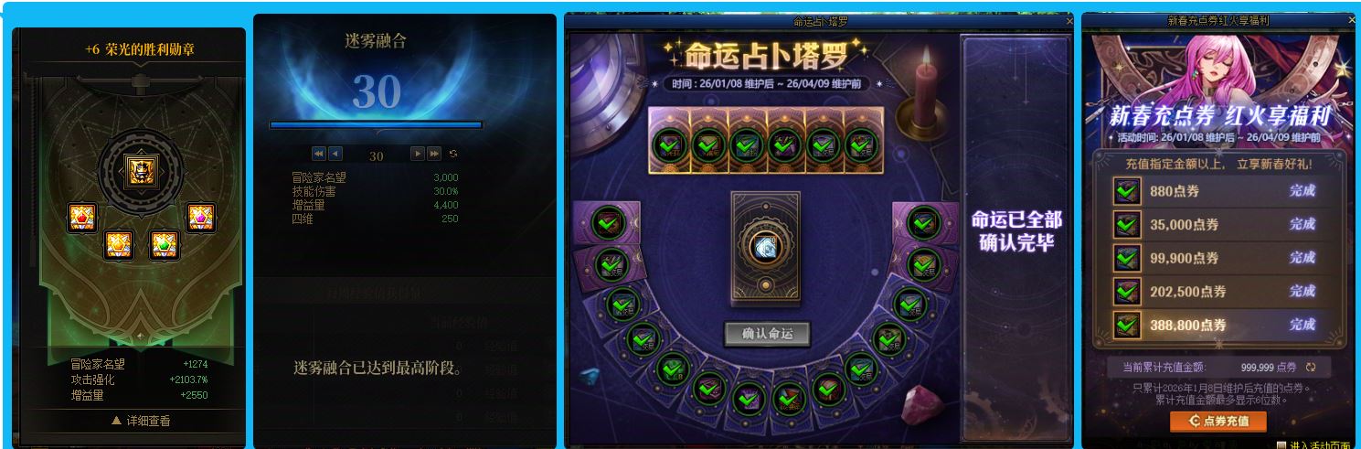The image size is (1361, 449).
Task: Click the rewind-to-first stage arrow
Action: 319,154
